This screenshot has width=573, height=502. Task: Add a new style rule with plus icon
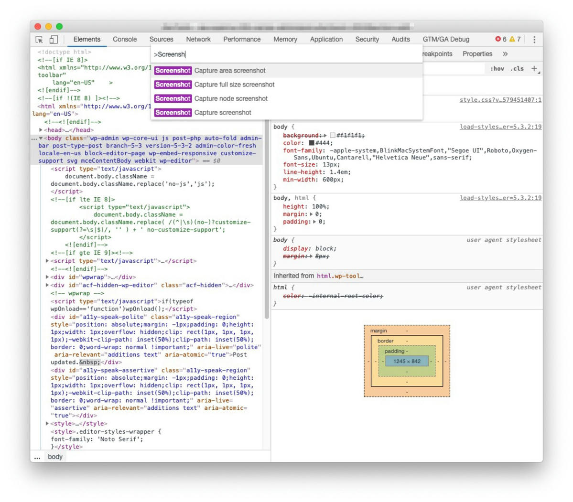534,69
